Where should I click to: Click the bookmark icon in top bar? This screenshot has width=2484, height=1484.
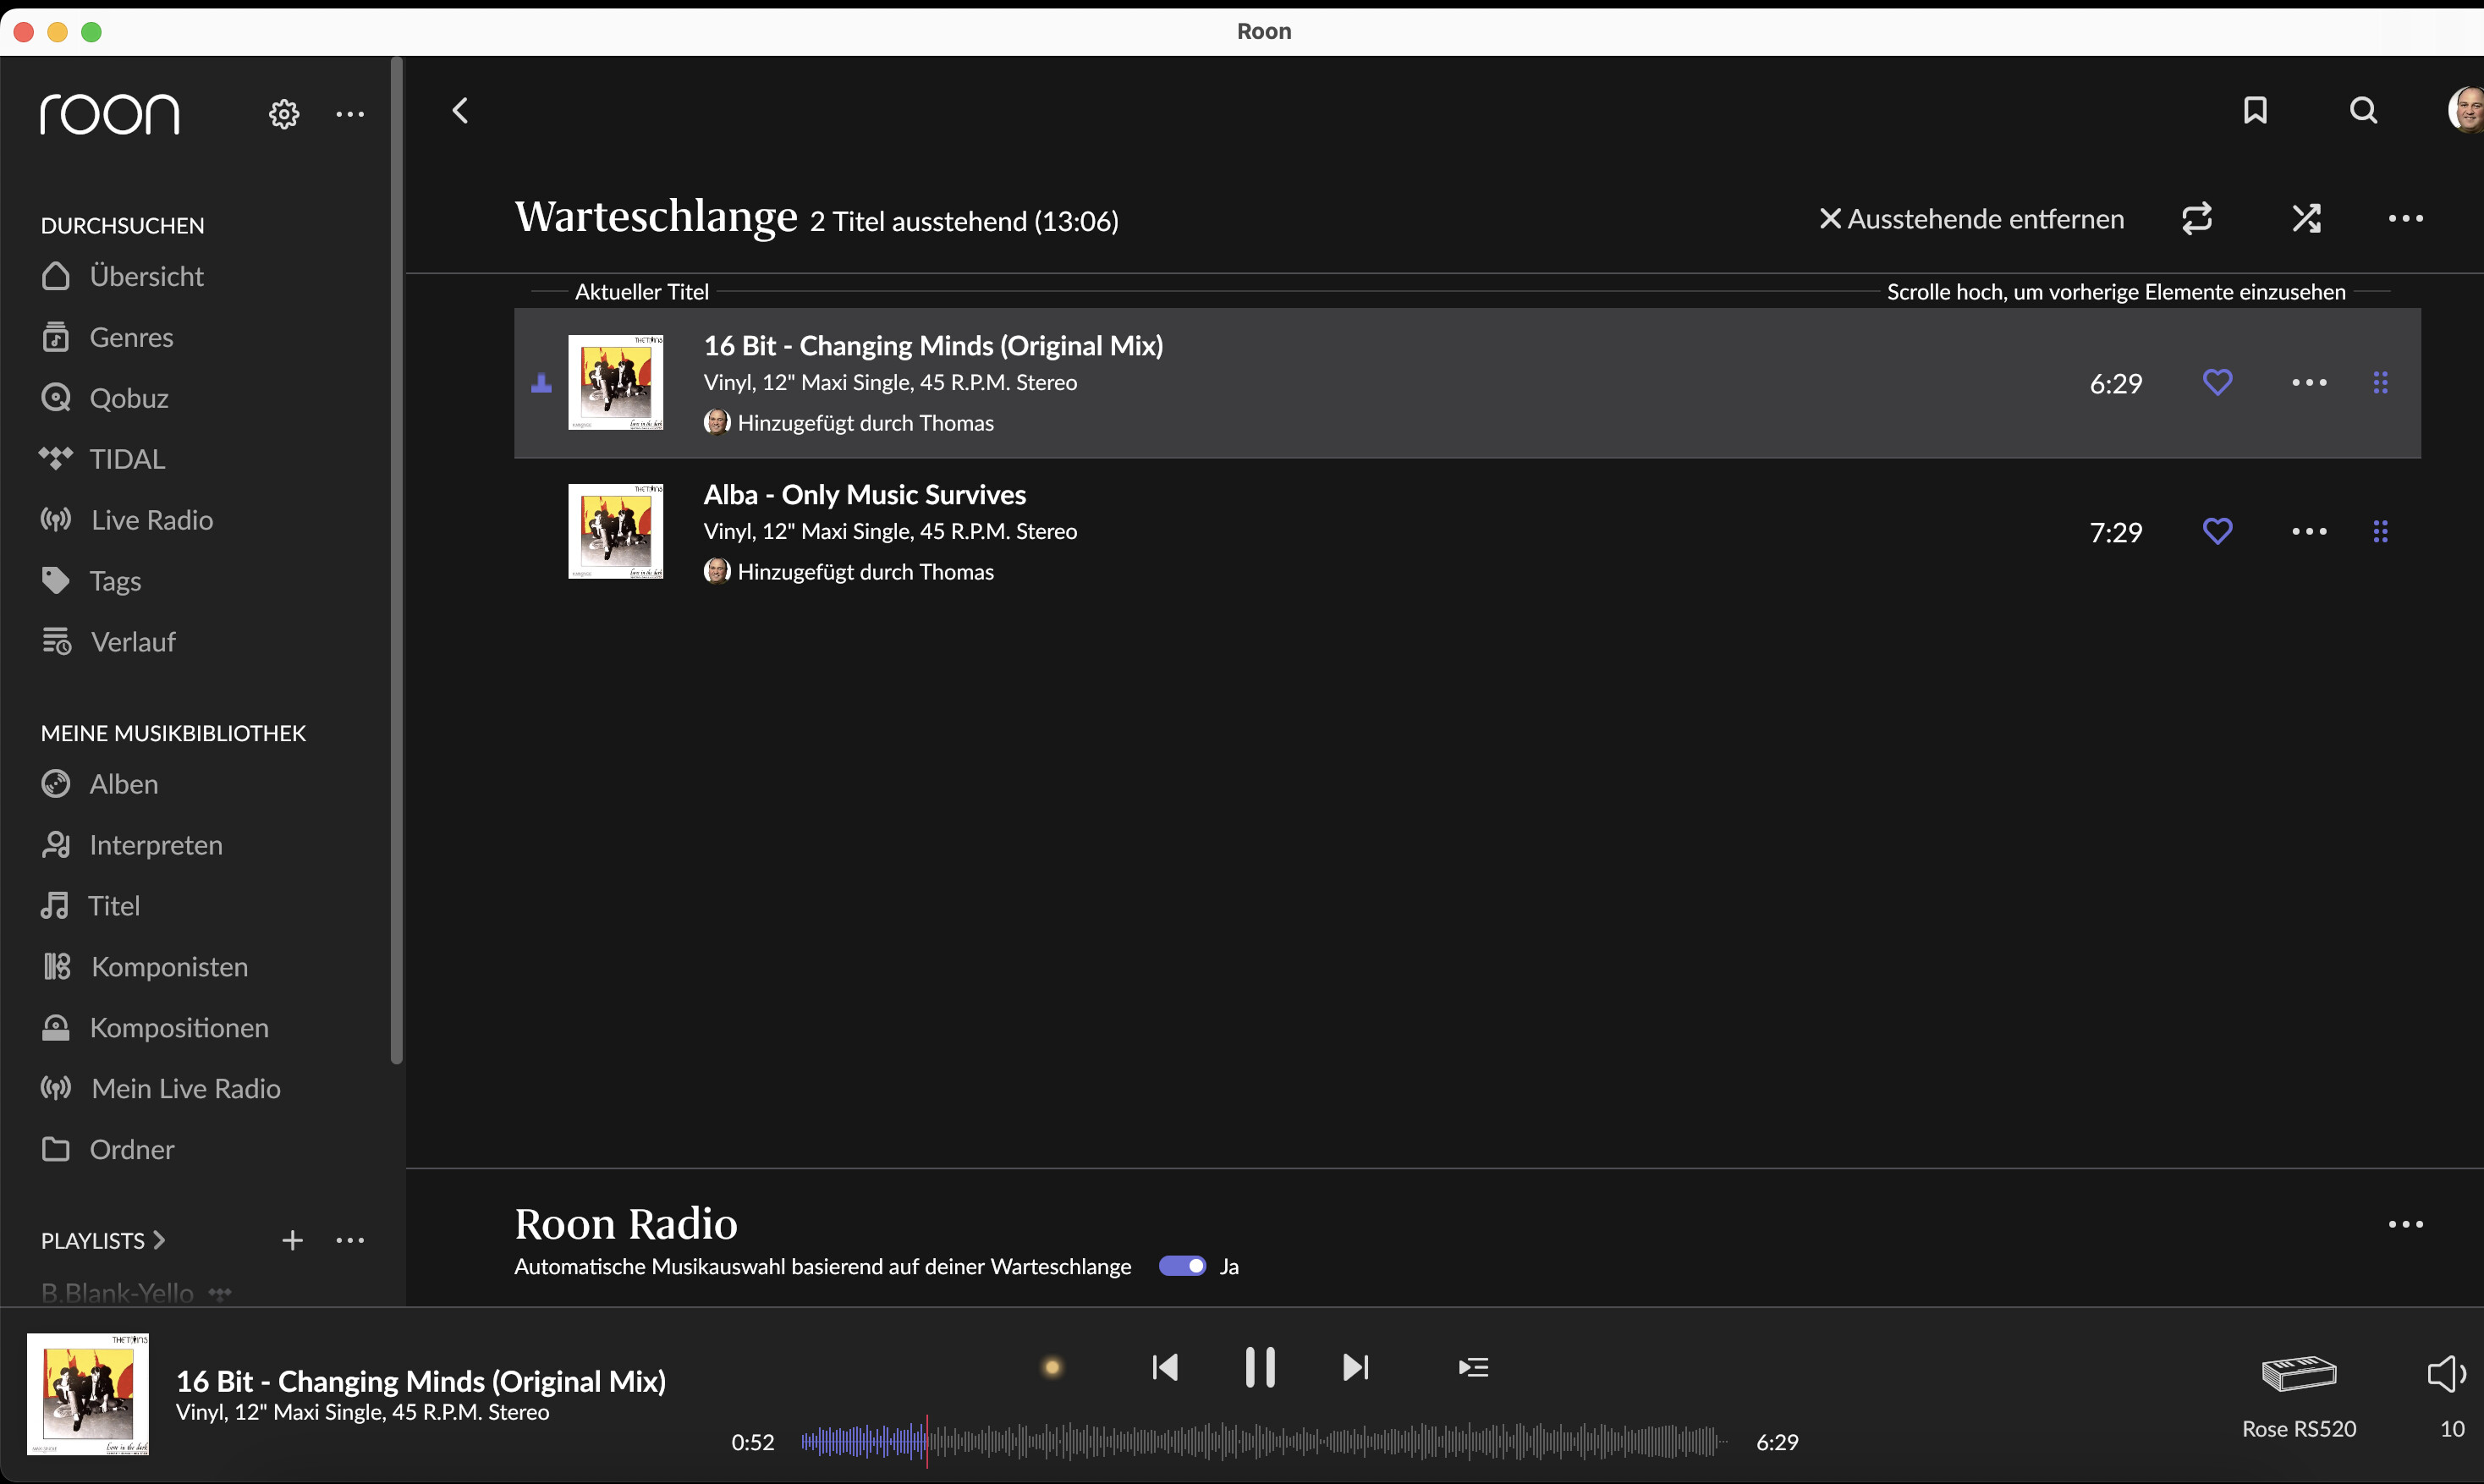tap(2255, 110)
